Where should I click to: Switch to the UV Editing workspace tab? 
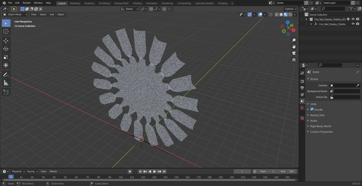click(x=104, y=3)
